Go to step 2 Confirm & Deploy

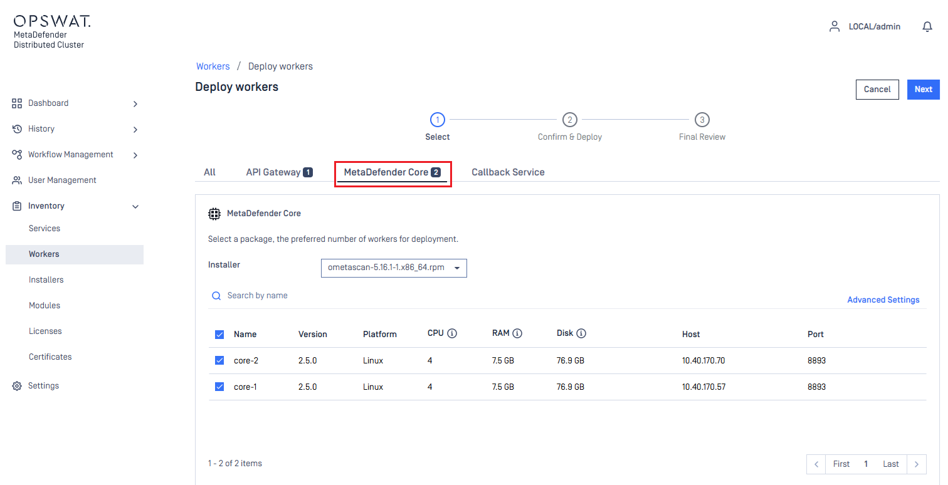click(x=569, y=120)
